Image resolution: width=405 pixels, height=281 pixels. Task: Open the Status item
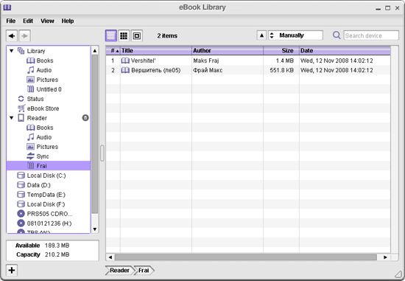click(x=30, y=99)
